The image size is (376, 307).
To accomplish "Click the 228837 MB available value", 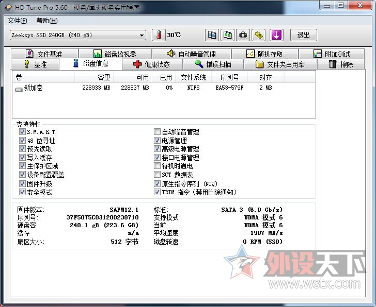I will tap(135, 88).
